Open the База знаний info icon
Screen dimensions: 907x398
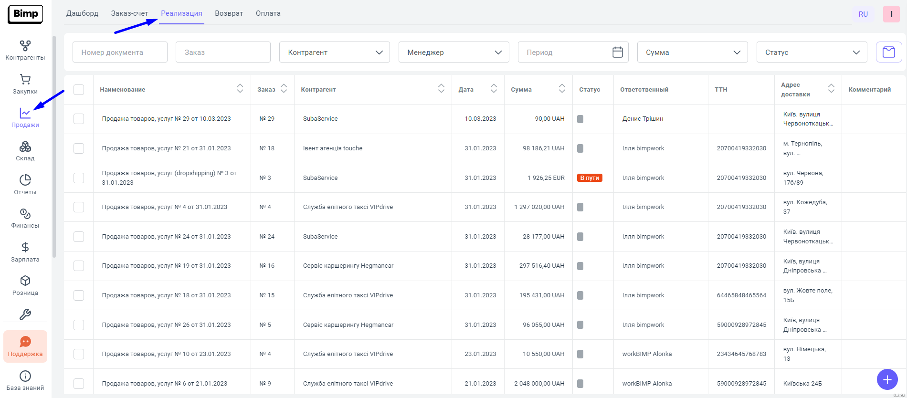click(25, 380)
